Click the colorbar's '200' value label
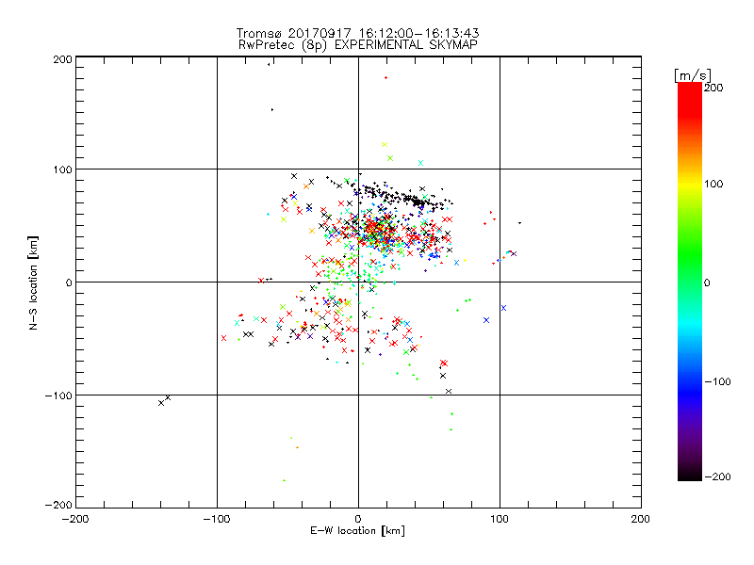Image resolution: width=754 pixels, height=565 pixels. 713,88
